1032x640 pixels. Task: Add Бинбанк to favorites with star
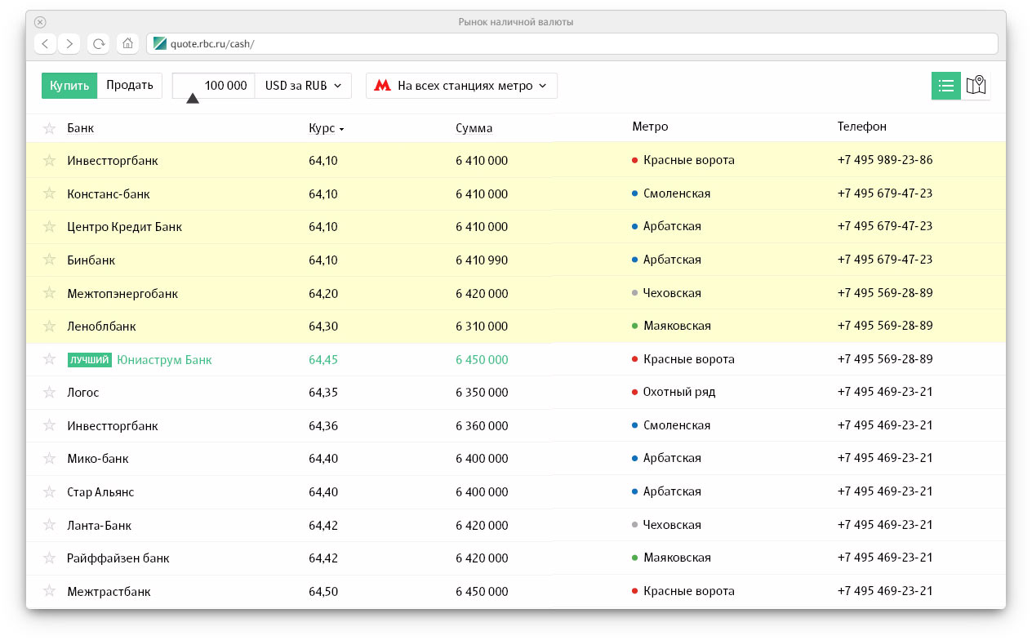click(50, 260)
